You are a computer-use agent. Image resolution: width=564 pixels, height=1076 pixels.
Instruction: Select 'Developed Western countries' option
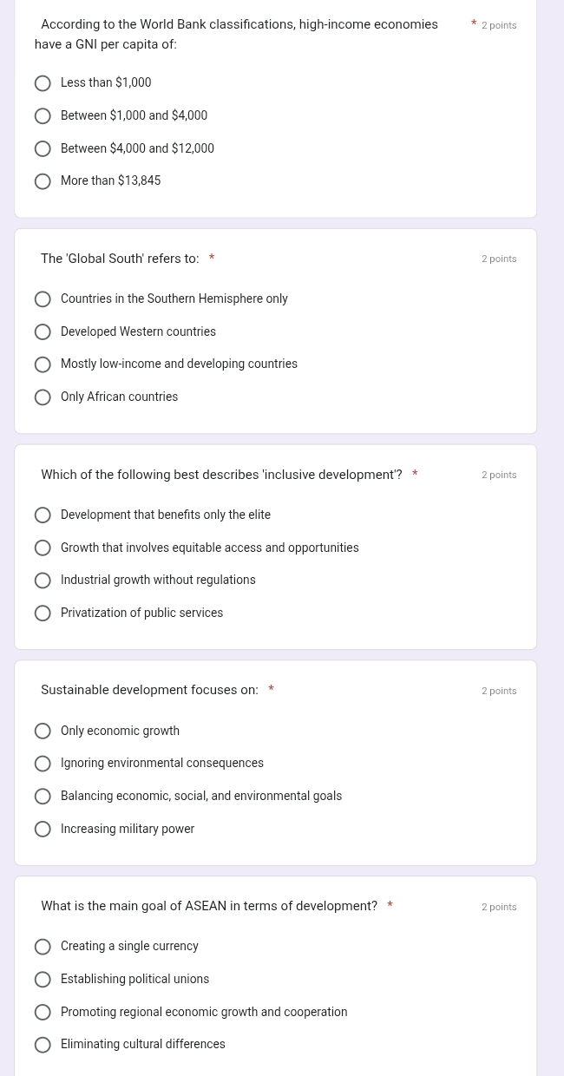43,332
